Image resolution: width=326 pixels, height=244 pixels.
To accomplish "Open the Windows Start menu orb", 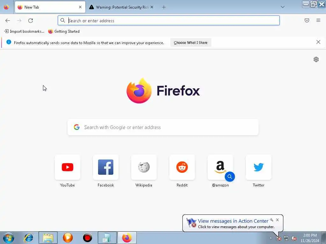I will [9, 238].
